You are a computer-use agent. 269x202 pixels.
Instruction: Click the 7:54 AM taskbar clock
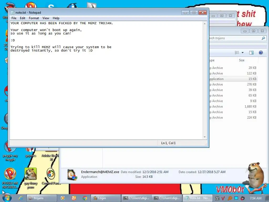coord(255,198)
